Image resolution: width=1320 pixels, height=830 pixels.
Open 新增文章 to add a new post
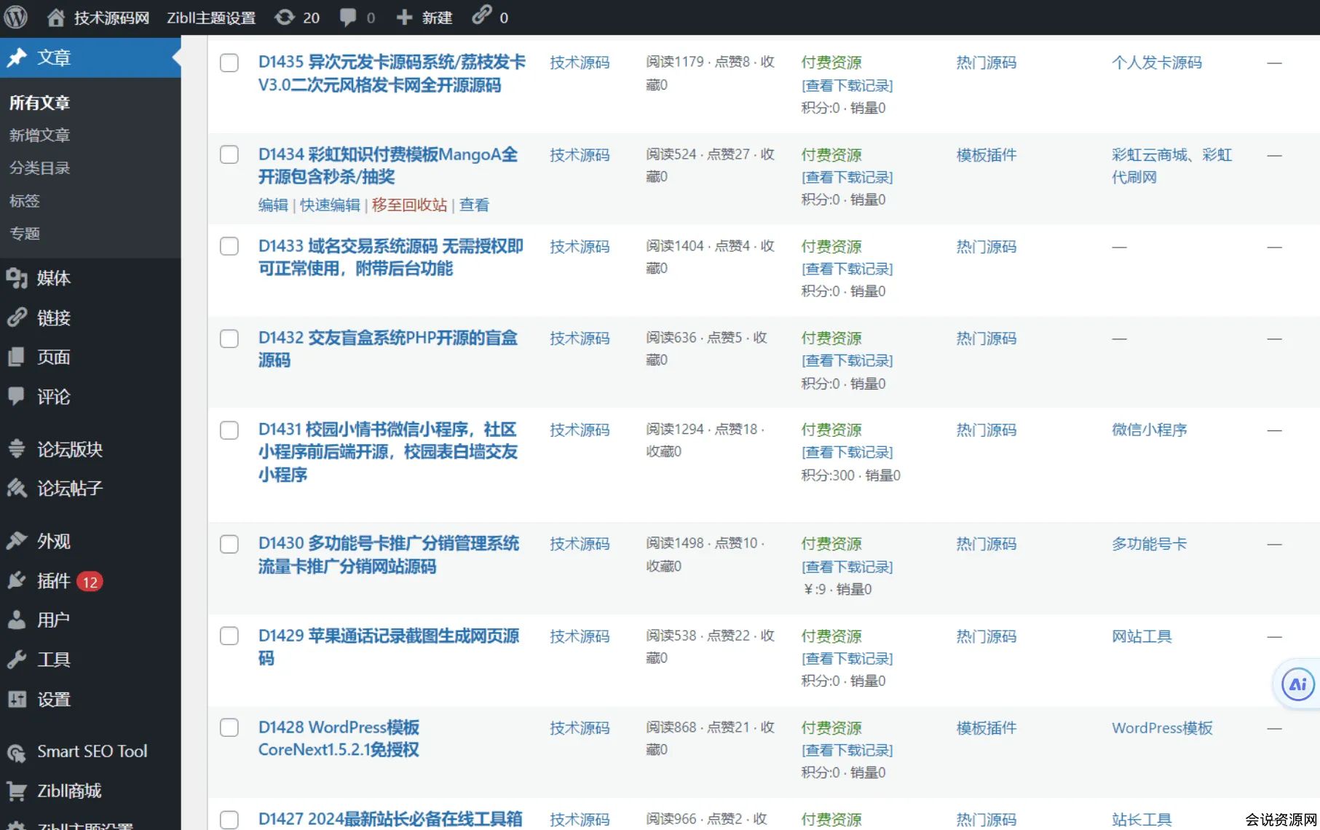click(x=40, y=135)
